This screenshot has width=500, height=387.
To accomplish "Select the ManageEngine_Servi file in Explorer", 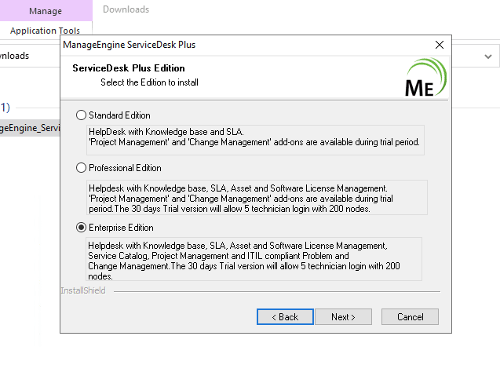I will click(x=30, y=128).
